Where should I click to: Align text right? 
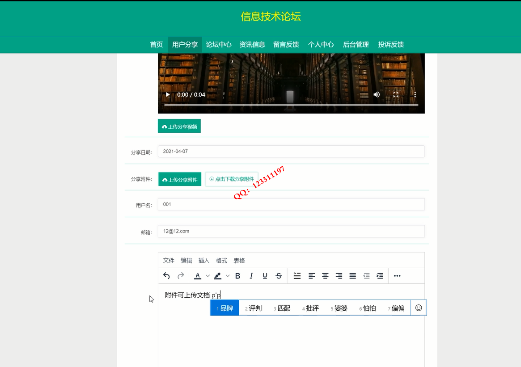click(339, 276)
